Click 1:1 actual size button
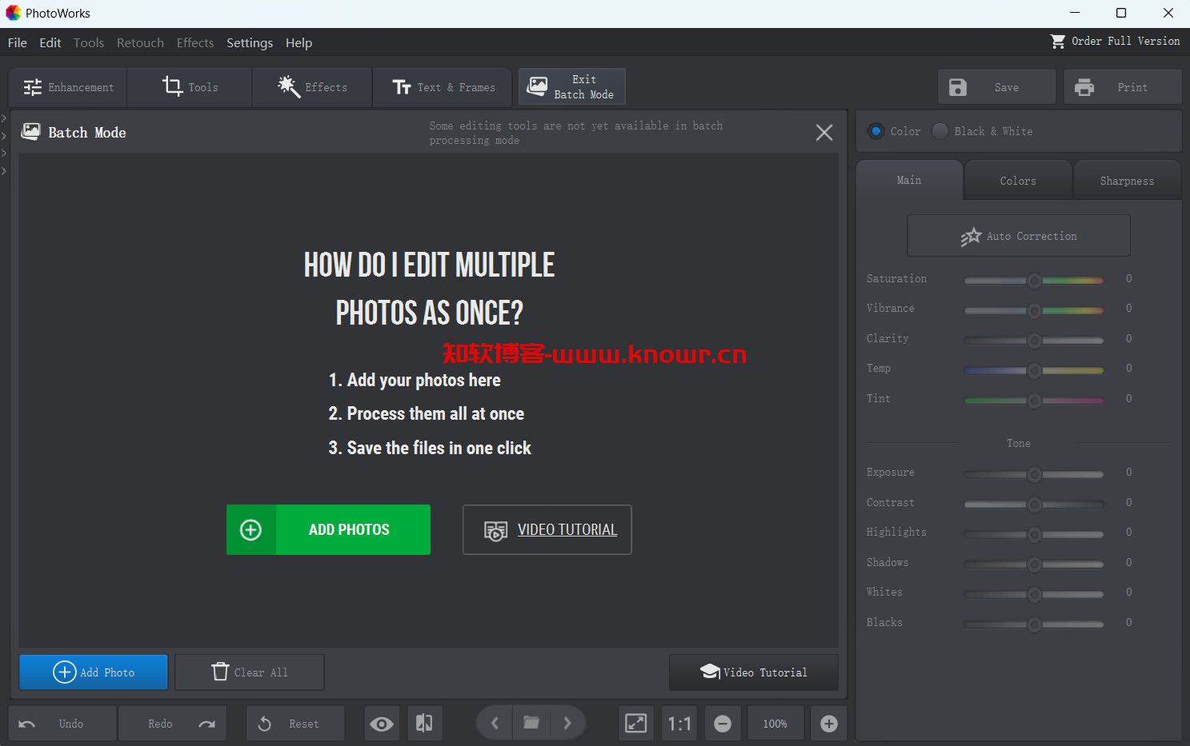 coord(679,724)
